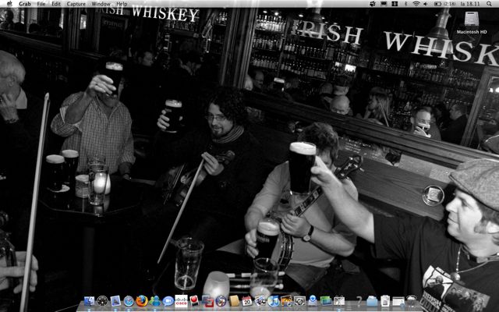Screen dimensions: 499x312
Task: Open the tan box Dock icon
Action: click(x=234, y=301)
